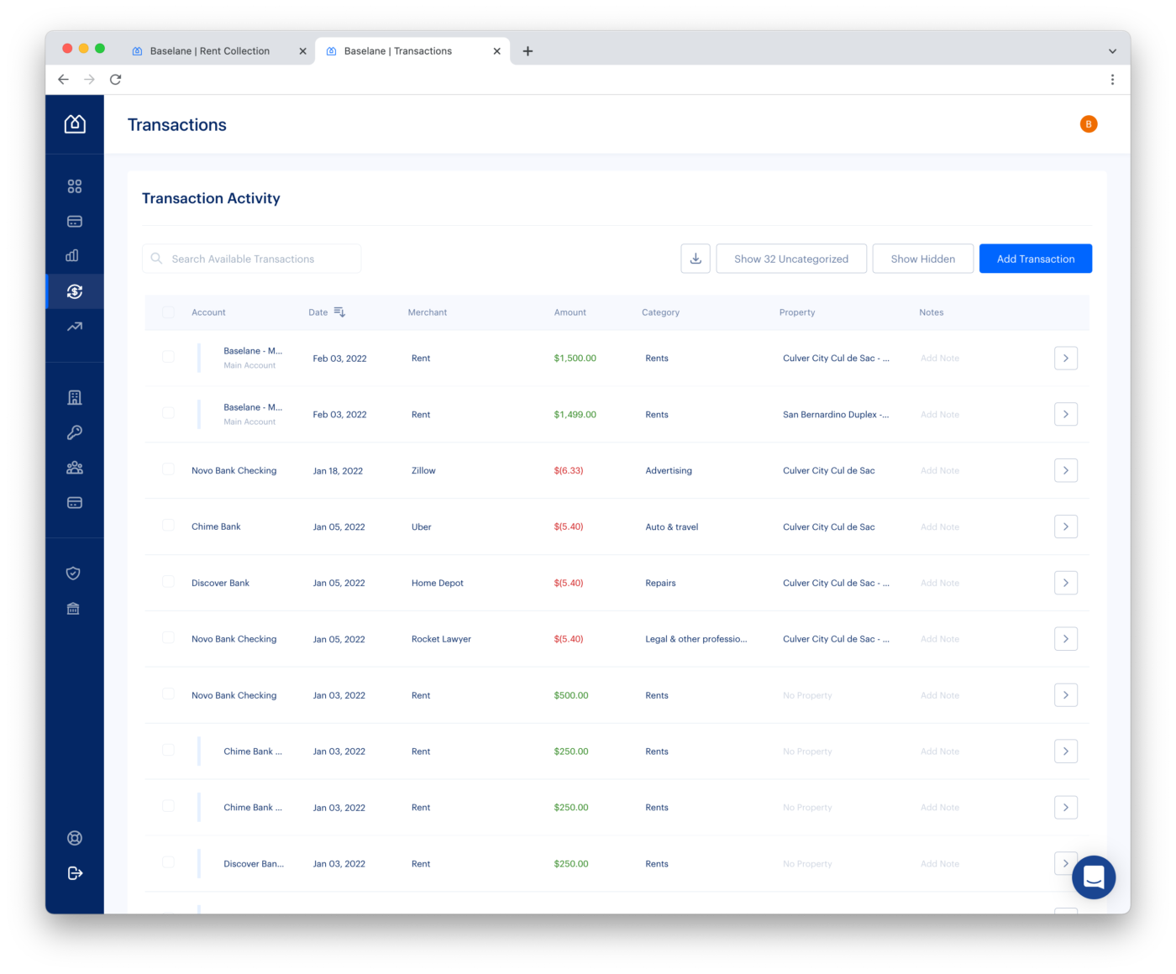Check the $1,500.00 Rent transaction checkbox
This screenshot has height=974, width=1176.
pyautogui.click(x=168, y=356)
